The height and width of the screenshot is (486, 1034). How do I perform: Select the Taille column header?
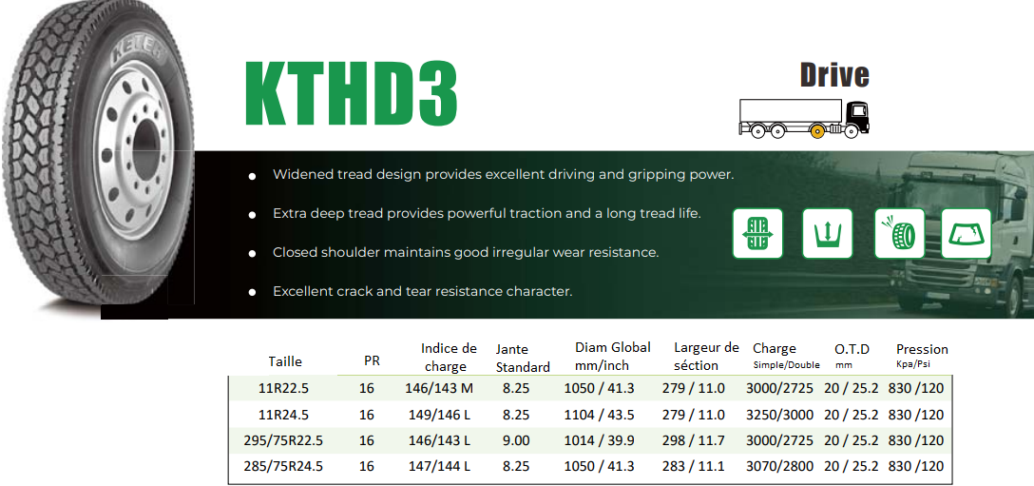coord(285,361)
